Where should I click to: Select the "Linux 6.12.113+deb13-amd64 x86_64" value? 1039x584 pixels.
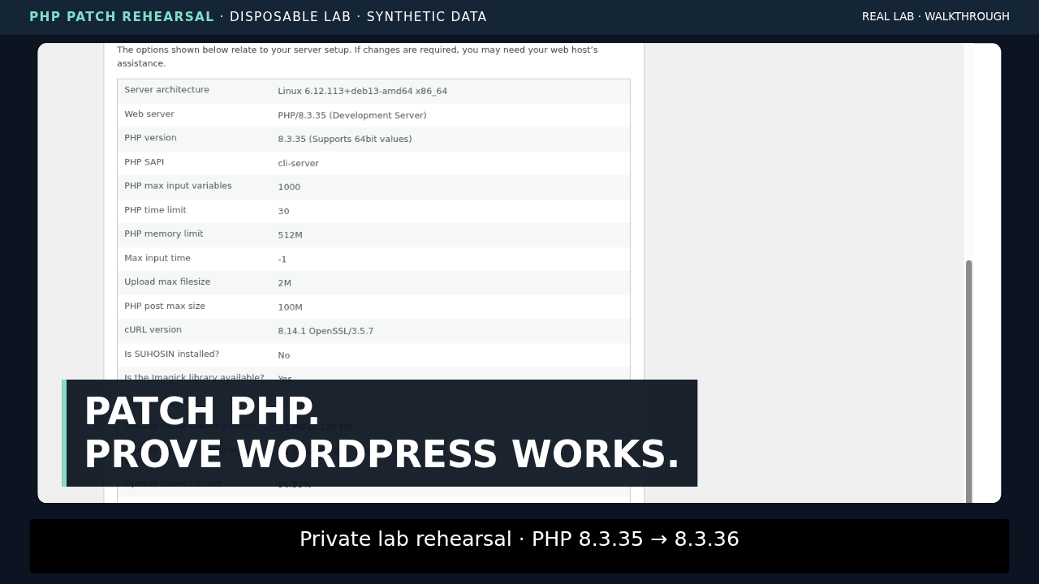click(x=362, y=92)
